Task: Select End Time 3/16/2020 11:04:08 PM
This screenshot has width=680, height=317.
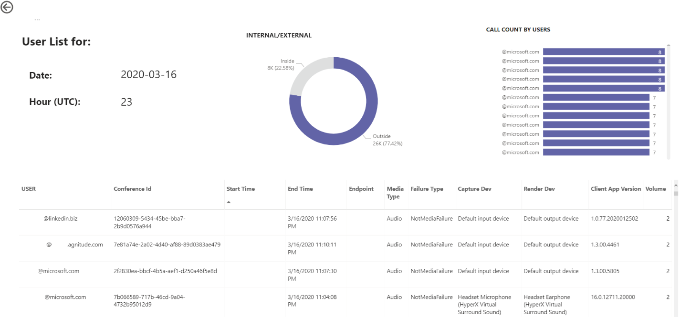Action: 312,300
